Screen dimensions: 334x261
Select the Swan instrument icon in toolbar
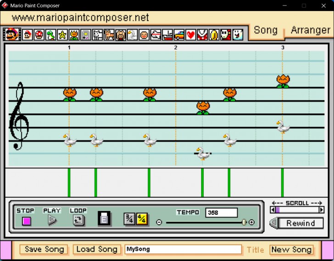click(132, 35)
